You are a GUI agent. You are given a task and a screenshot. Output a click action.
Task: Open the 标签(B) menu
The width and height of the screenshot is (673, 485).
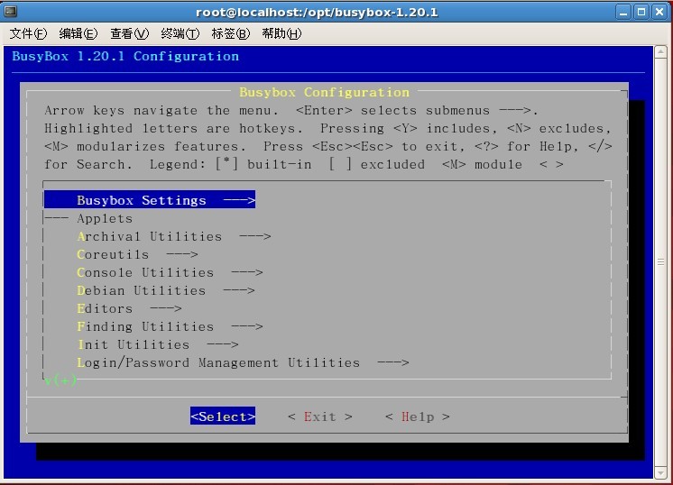coord(230,33)
